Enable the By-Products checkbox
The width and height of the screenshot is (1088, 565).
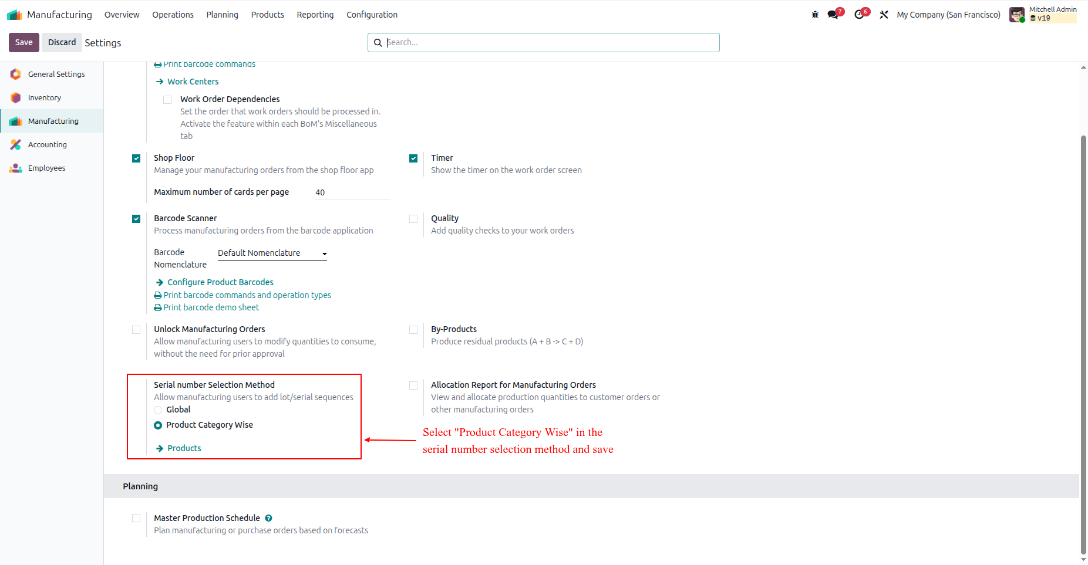point(413,330)
